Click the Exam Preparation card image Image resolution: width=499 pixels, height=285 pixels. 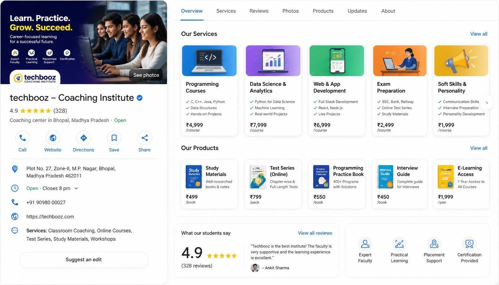coord(399,61)
